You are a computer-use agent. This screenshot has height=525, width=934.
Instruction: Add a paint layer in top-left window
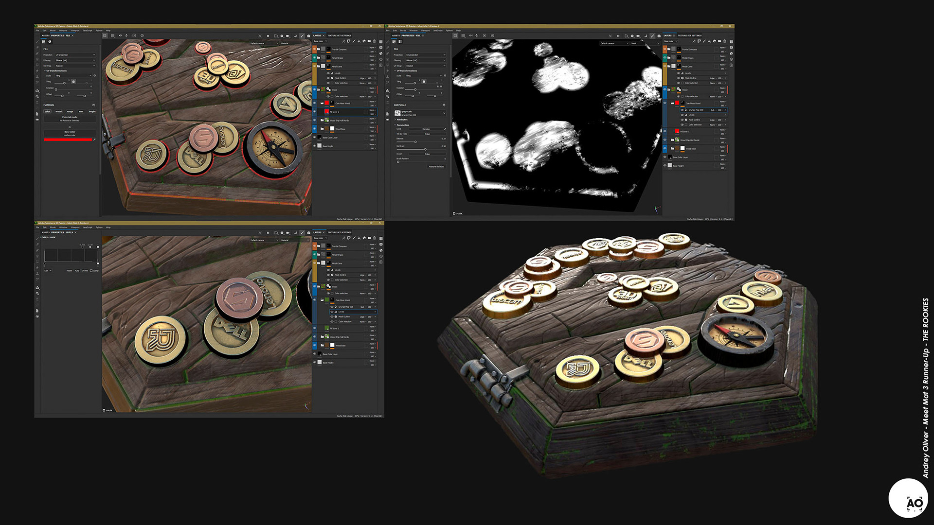point(354,41)
